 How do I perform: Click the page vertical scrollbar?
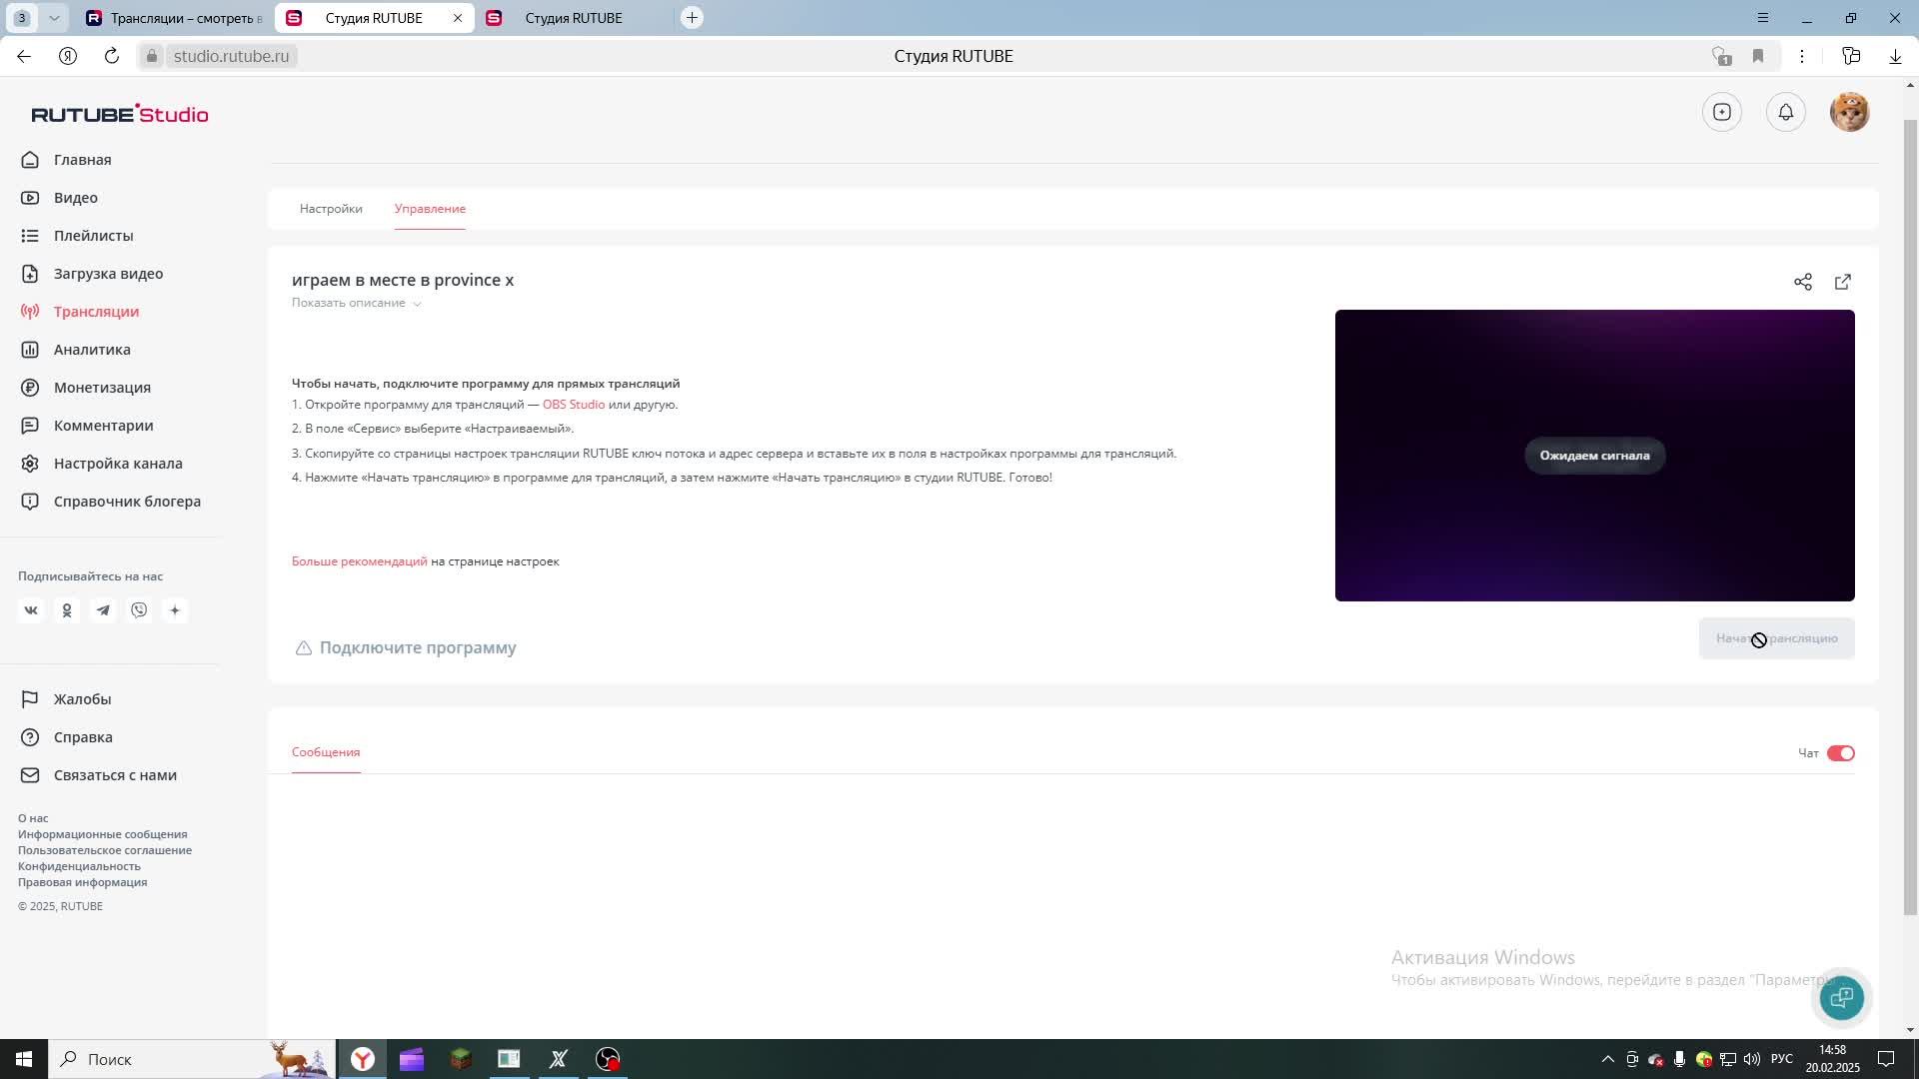1910,518
